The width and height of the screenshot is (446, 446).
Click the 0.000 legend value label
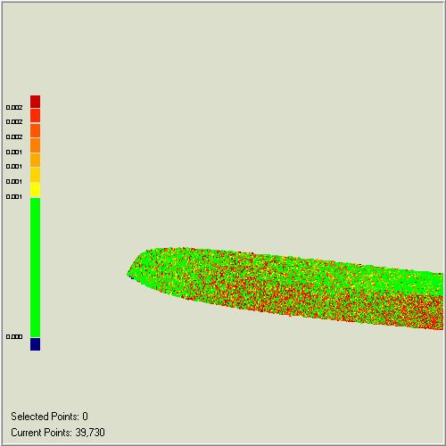(x=14, y=337)
